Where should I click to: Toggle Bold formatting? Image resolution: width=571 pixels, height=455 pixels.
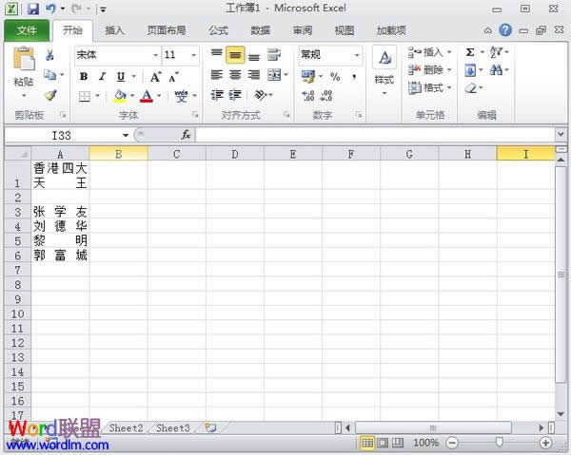[84, 77]
